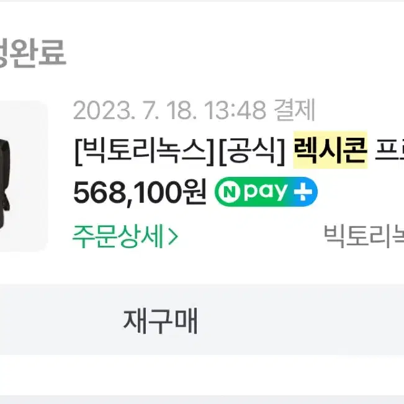
Task: Click the 568,100원 price text
Action: click(140, 192)
